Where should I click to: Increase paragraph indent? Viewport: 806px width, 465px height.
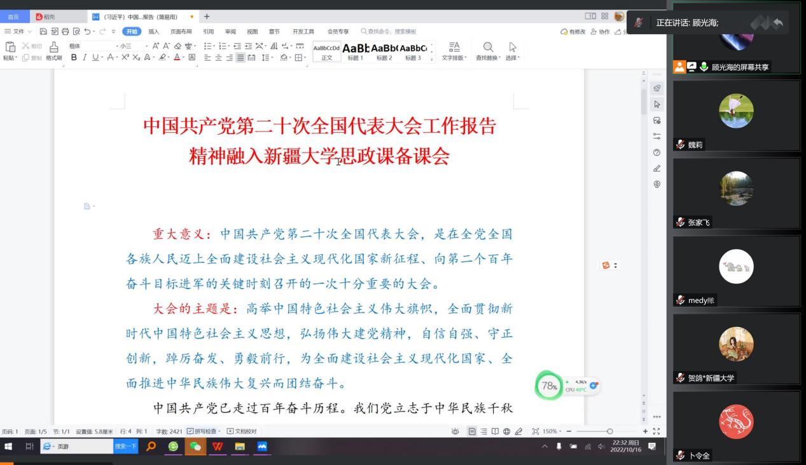[x=248, y=46]
